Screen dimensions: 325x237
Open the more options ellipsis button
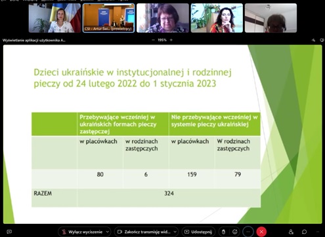tap(248, 232)
